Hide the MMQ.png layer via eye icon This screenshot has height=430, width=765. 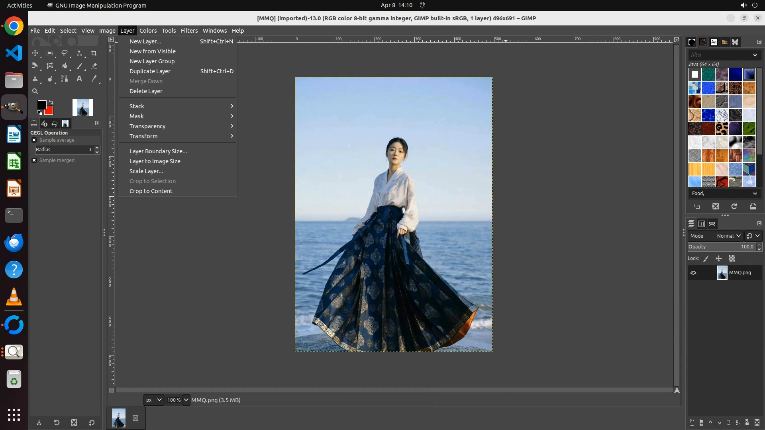click(693, 273)
